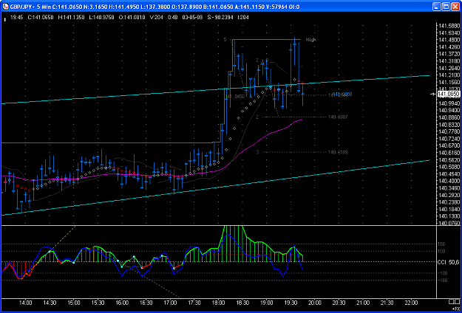
Task: Click the chart window's title bar icon
Action: 5,7
